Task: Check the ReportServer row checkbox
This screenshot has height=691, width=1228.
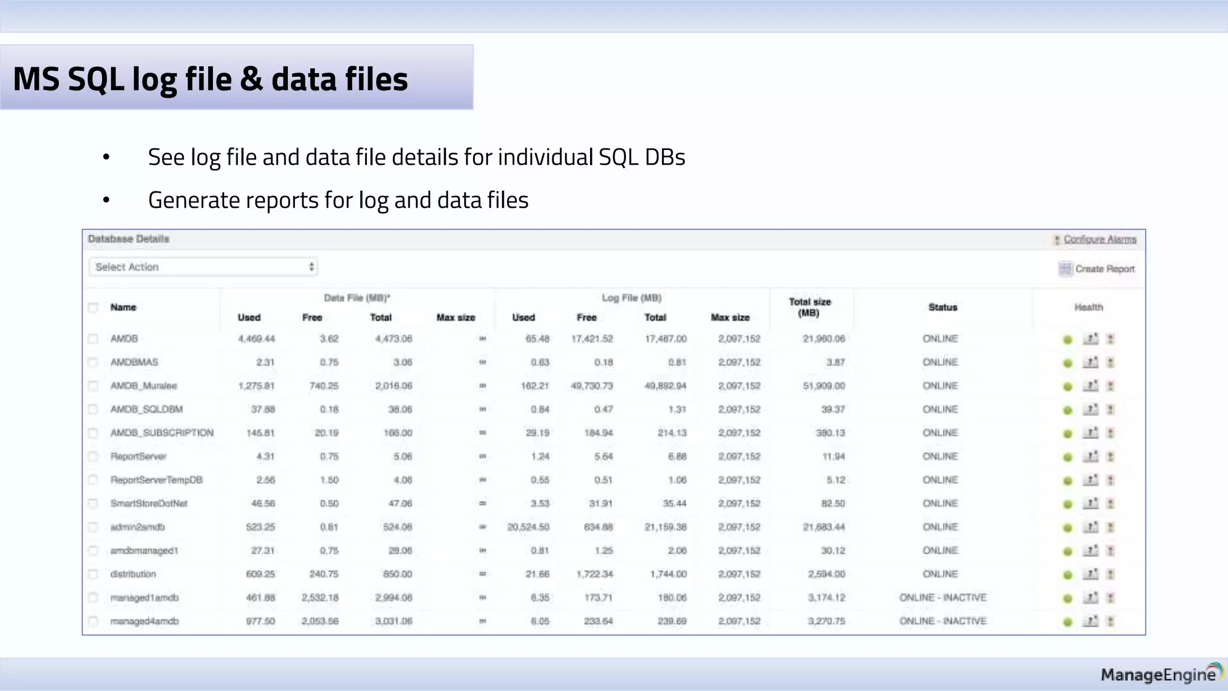Action: 93,456
